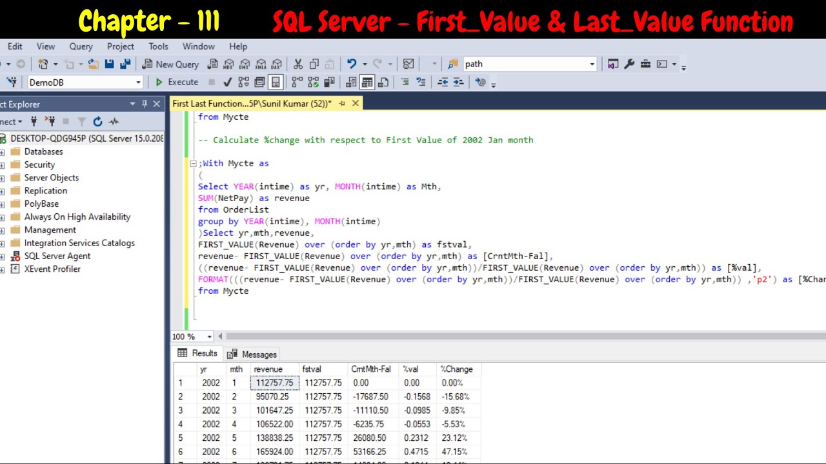The width and height of the screenshot is (826, 464).
Task: Select the First Last Function query tab
Action: (x=252, y=103)
